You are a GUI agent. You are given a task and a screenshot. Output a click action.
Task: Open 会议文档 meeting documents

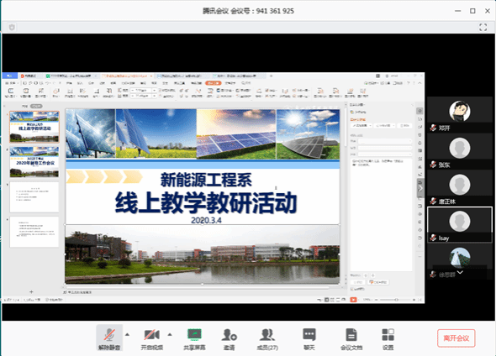(351, 338)
